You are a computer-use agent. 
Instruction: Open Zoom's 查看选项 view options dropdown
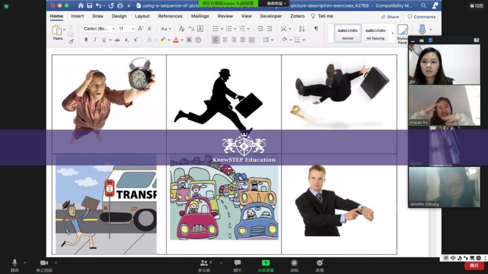276,3
